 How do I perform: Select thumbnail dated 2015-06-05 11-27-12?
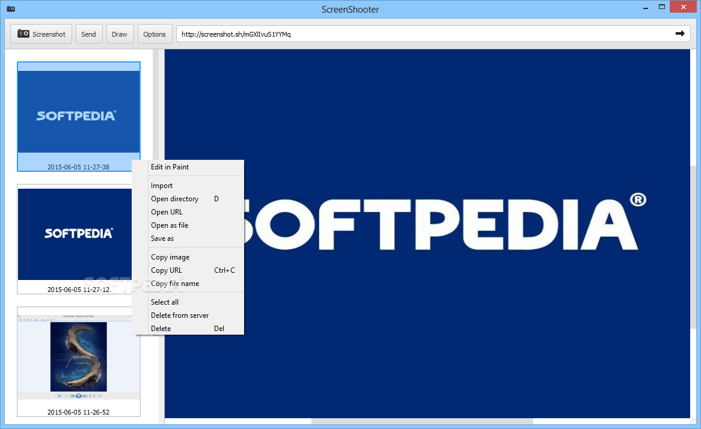(x=75, y=239)
